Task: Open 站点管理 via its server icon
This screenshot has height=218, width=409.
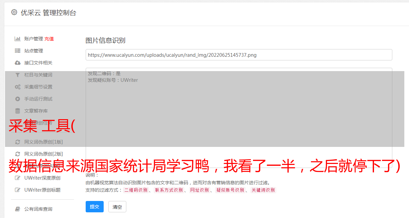Action: pyautogui.click(x=18, y=51)
